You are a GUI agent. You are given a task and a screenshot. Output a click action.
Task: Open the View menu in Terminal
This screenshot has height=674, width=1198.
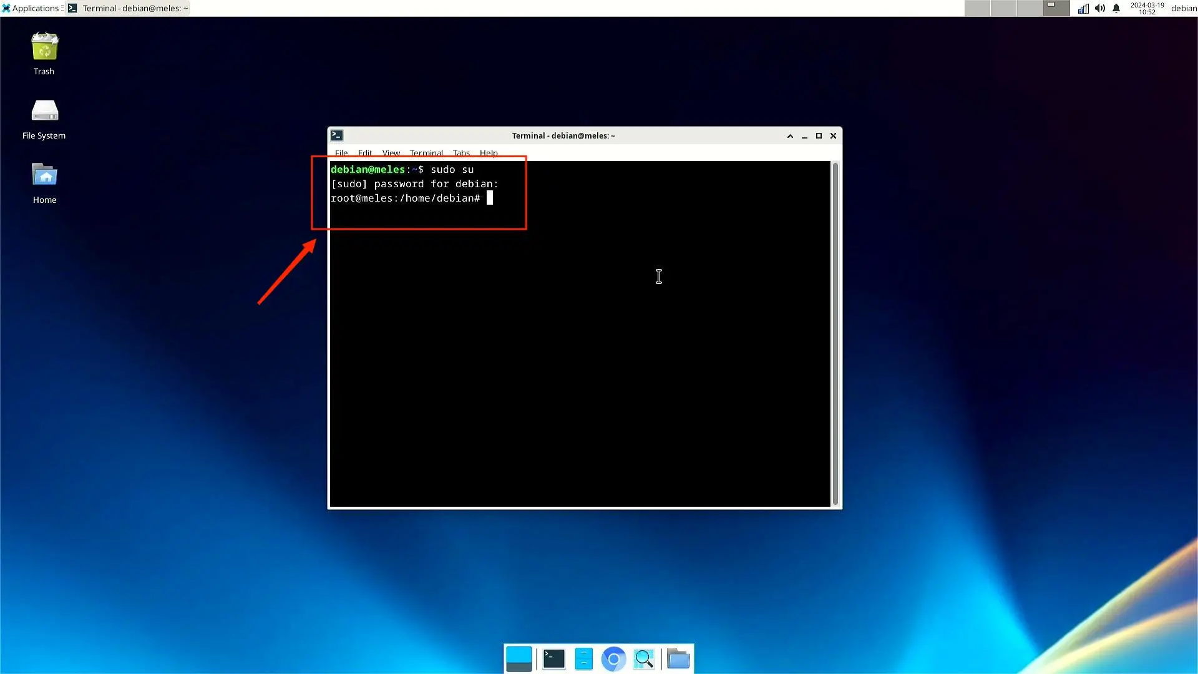[x=391, y=153]
